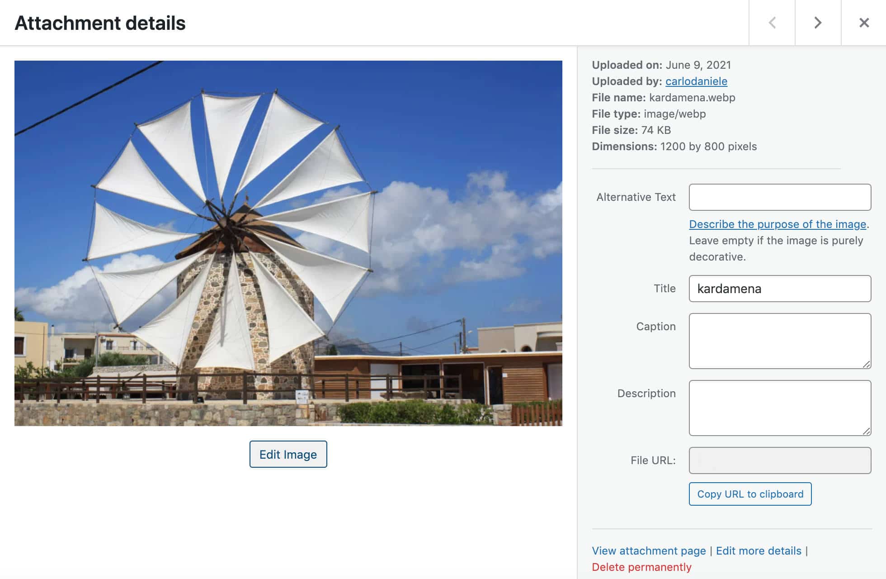The height and width of the screenshot is (579, 886).
Task: Click the Copy URL to clipboard button
Action: (x=750, y=494)
